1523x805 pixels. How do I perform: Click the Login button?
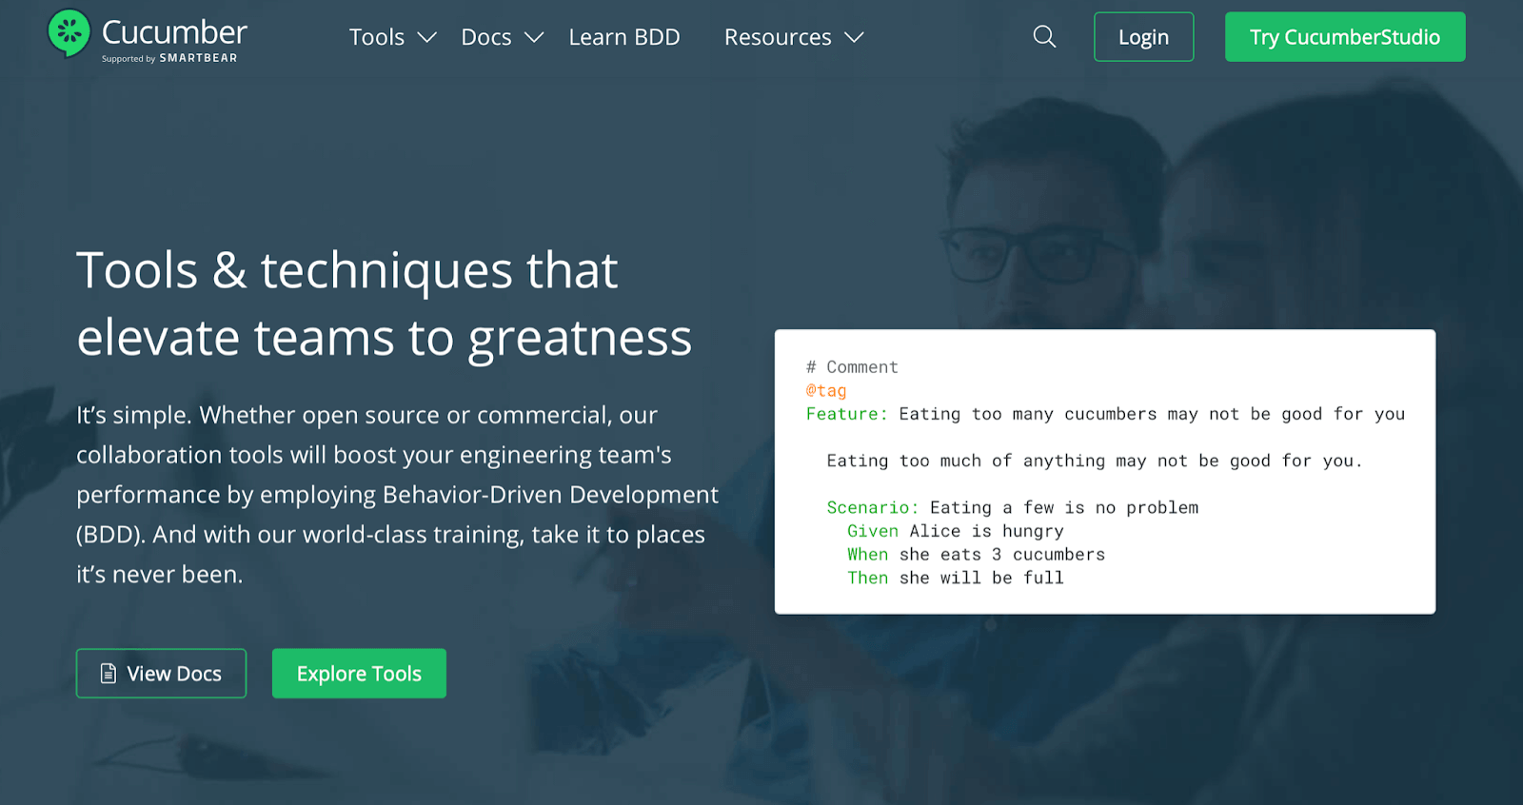click(x=1143, y=37)
